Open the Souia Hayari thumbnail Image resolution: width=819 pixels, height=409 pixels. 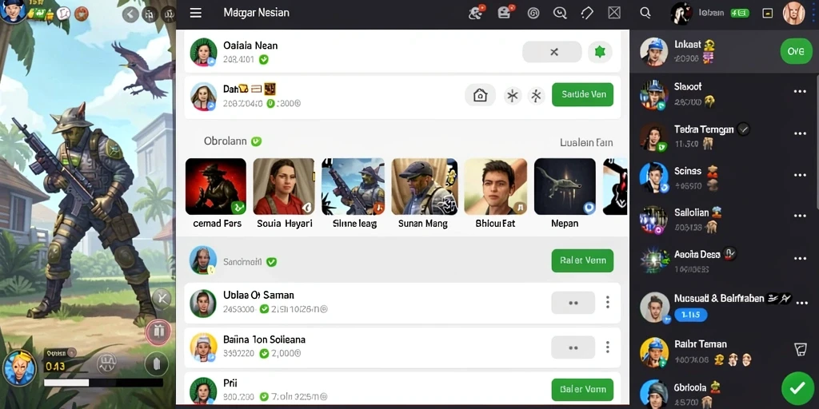pyautogui.click(x=284, y=187)
